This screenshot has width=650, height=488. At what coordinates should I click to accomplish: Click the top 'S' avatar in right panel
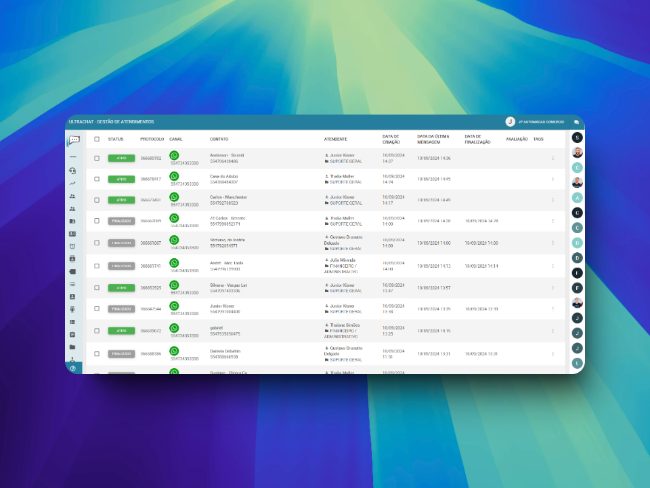point(577,138)
